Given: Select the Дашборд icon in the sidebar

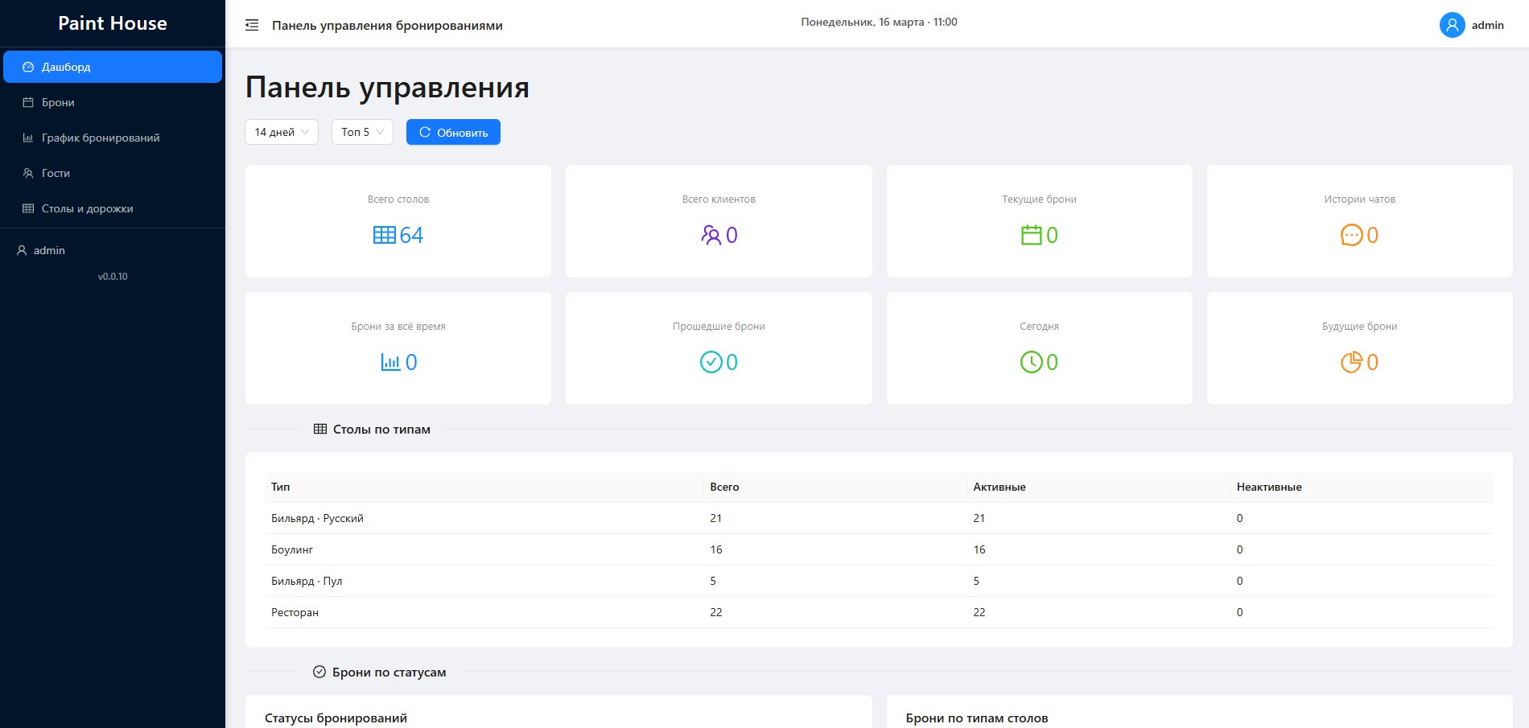Looking at the screenshot, I should point(28,67).
